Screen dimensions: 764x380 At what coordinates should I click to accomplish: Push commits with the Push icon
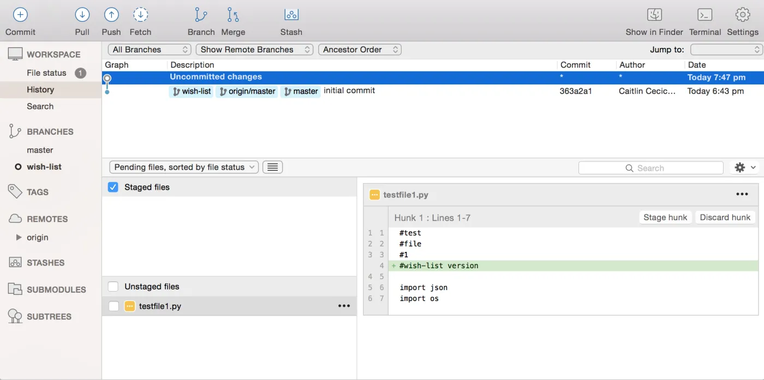click(111, 15)
